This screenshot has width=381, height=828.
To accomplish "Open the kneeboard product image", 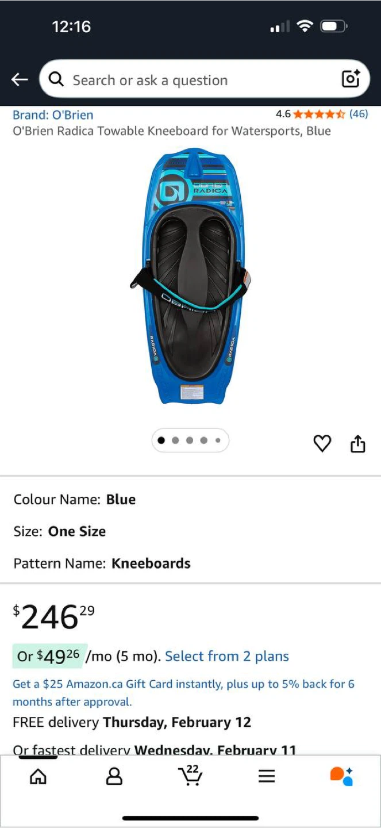I will tap(190, 275).
